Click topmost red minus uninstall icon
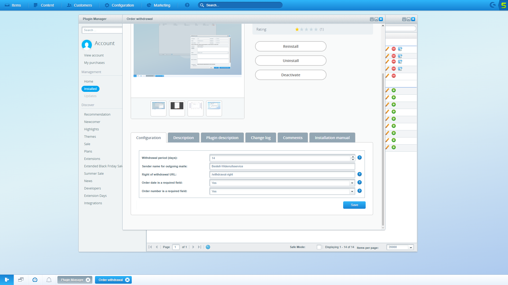 394,49
